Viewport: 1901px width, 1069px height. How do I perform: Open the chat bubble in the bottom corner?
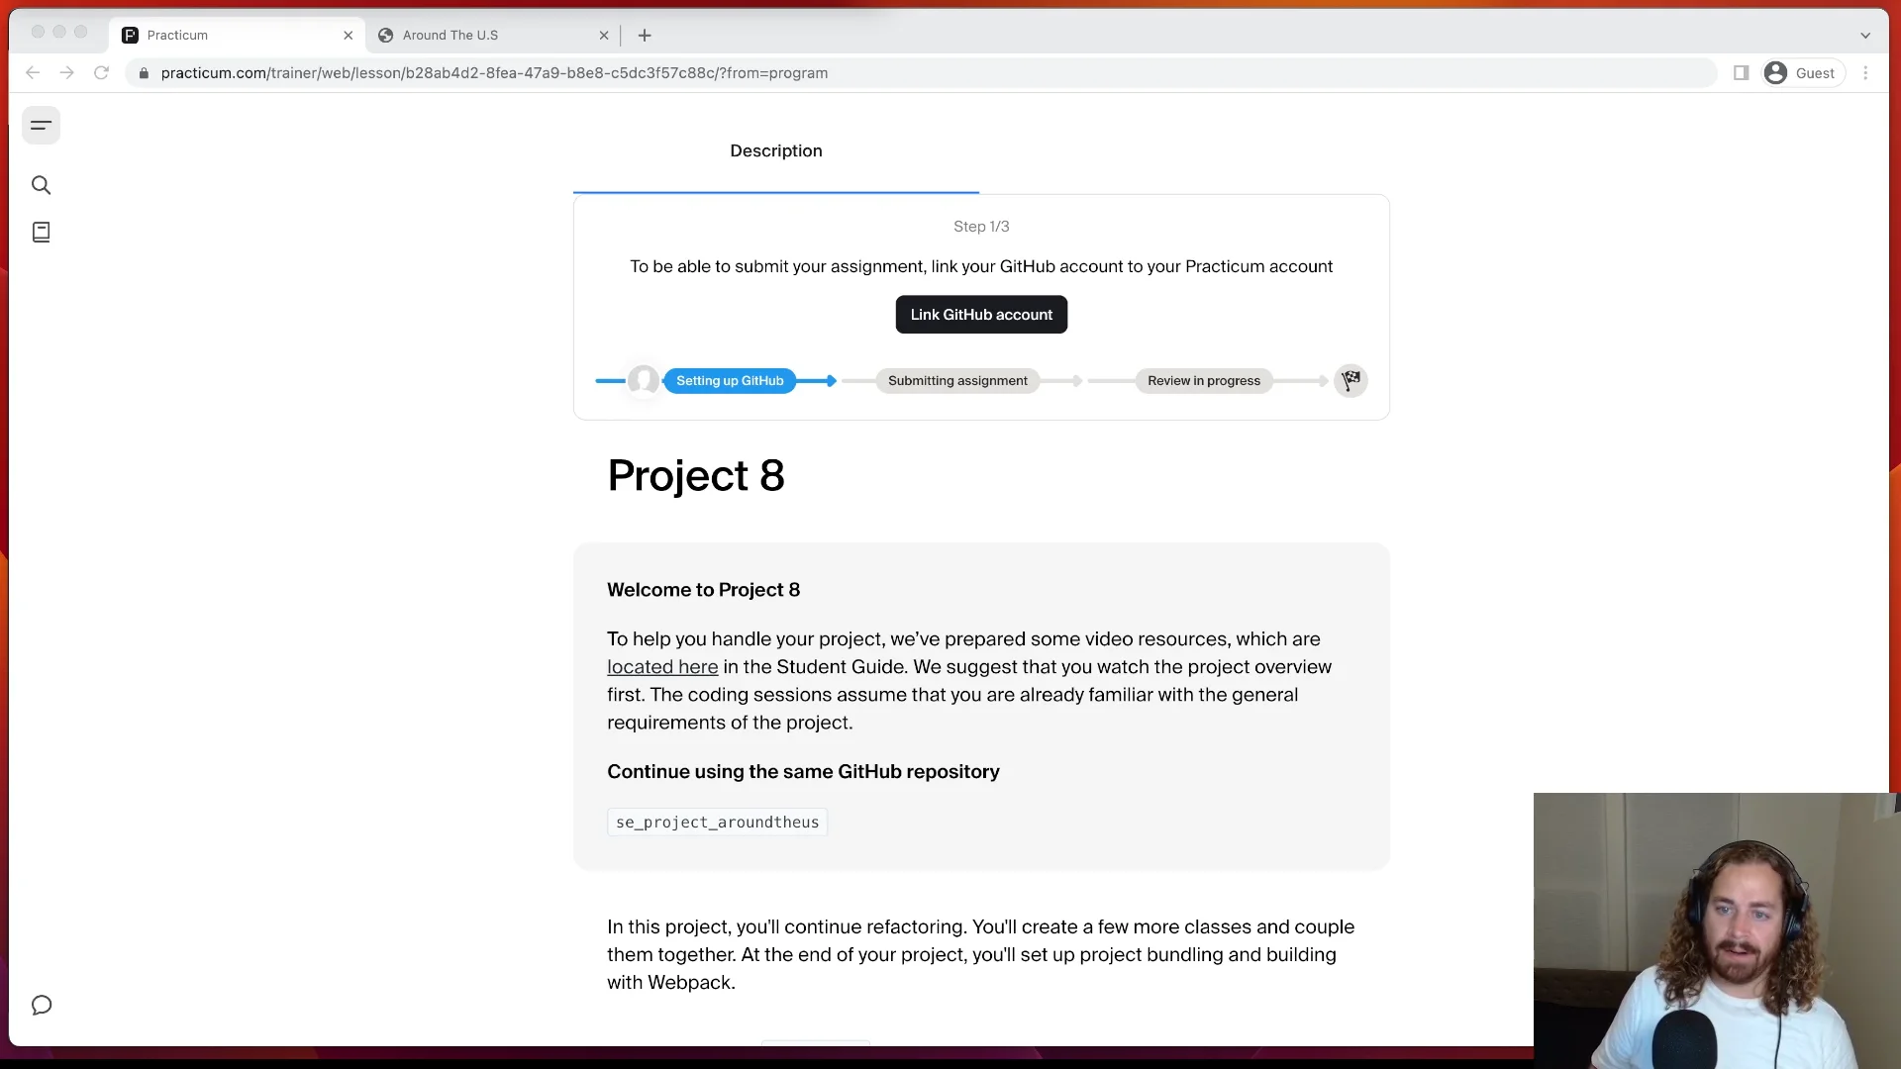[41, 1005]
